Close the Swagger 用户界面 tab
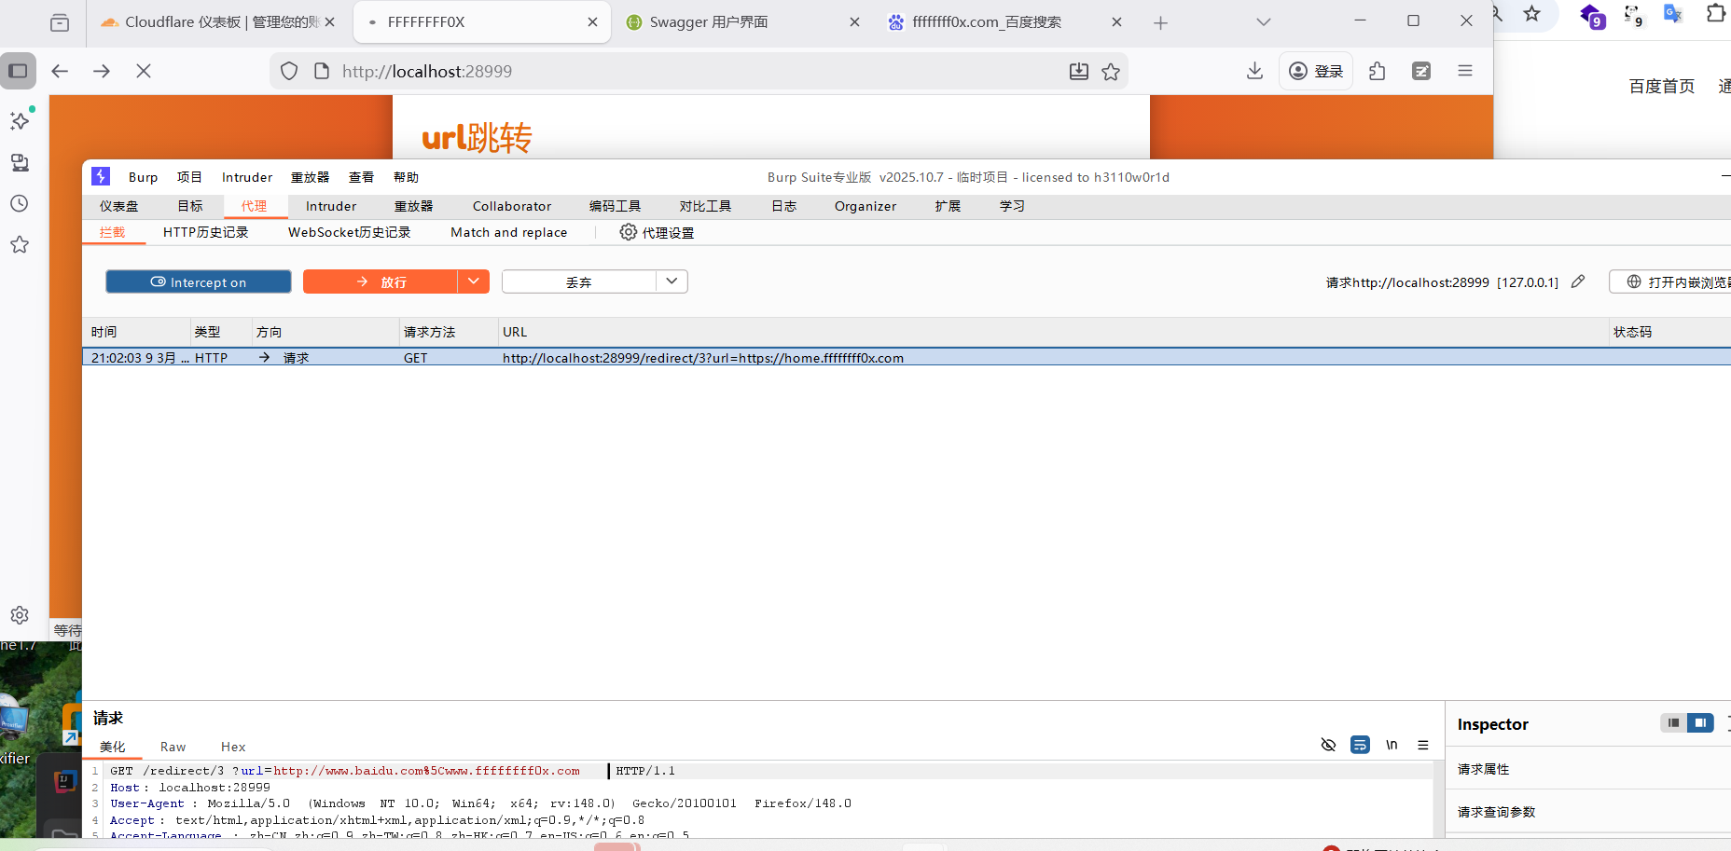Screen dimensions: 1731x851 click(854, 22)
